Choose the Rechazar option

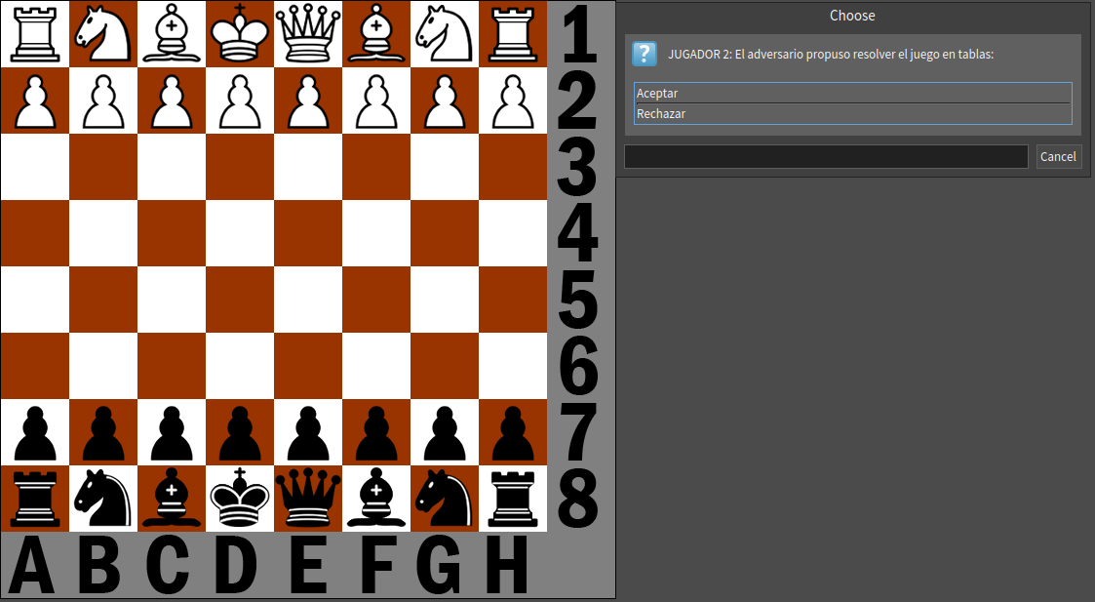coord(852,113)
